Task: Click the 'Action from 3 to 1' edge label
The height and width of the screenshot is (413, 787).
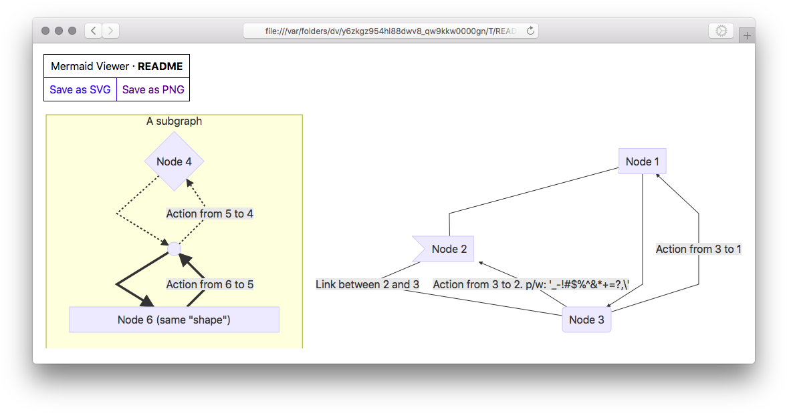Action: tap(699, 249)
